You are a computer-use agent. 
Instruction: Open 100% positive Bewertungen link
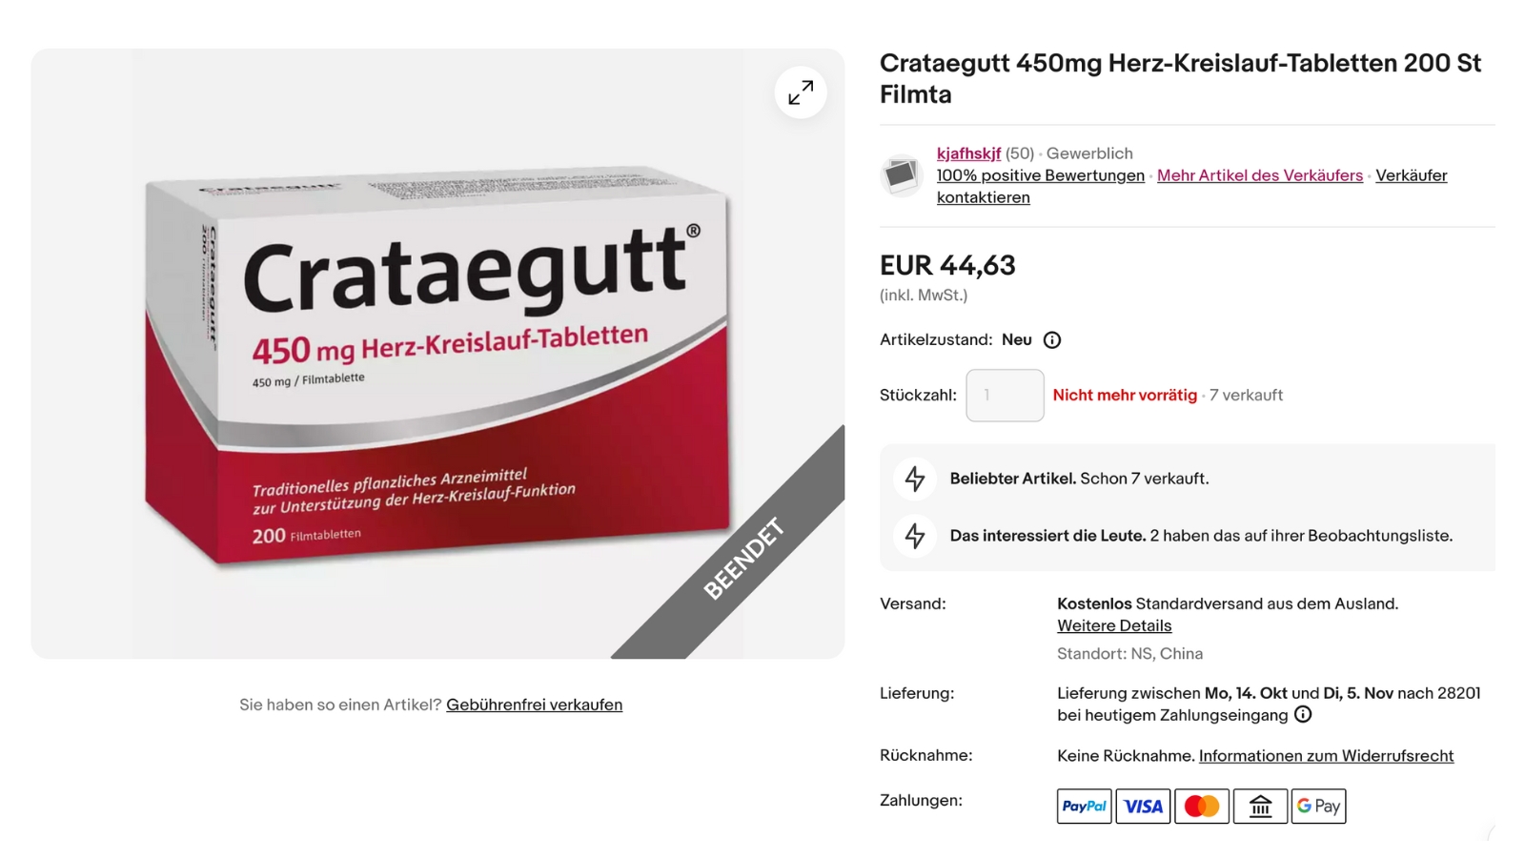click(1040, 175)
